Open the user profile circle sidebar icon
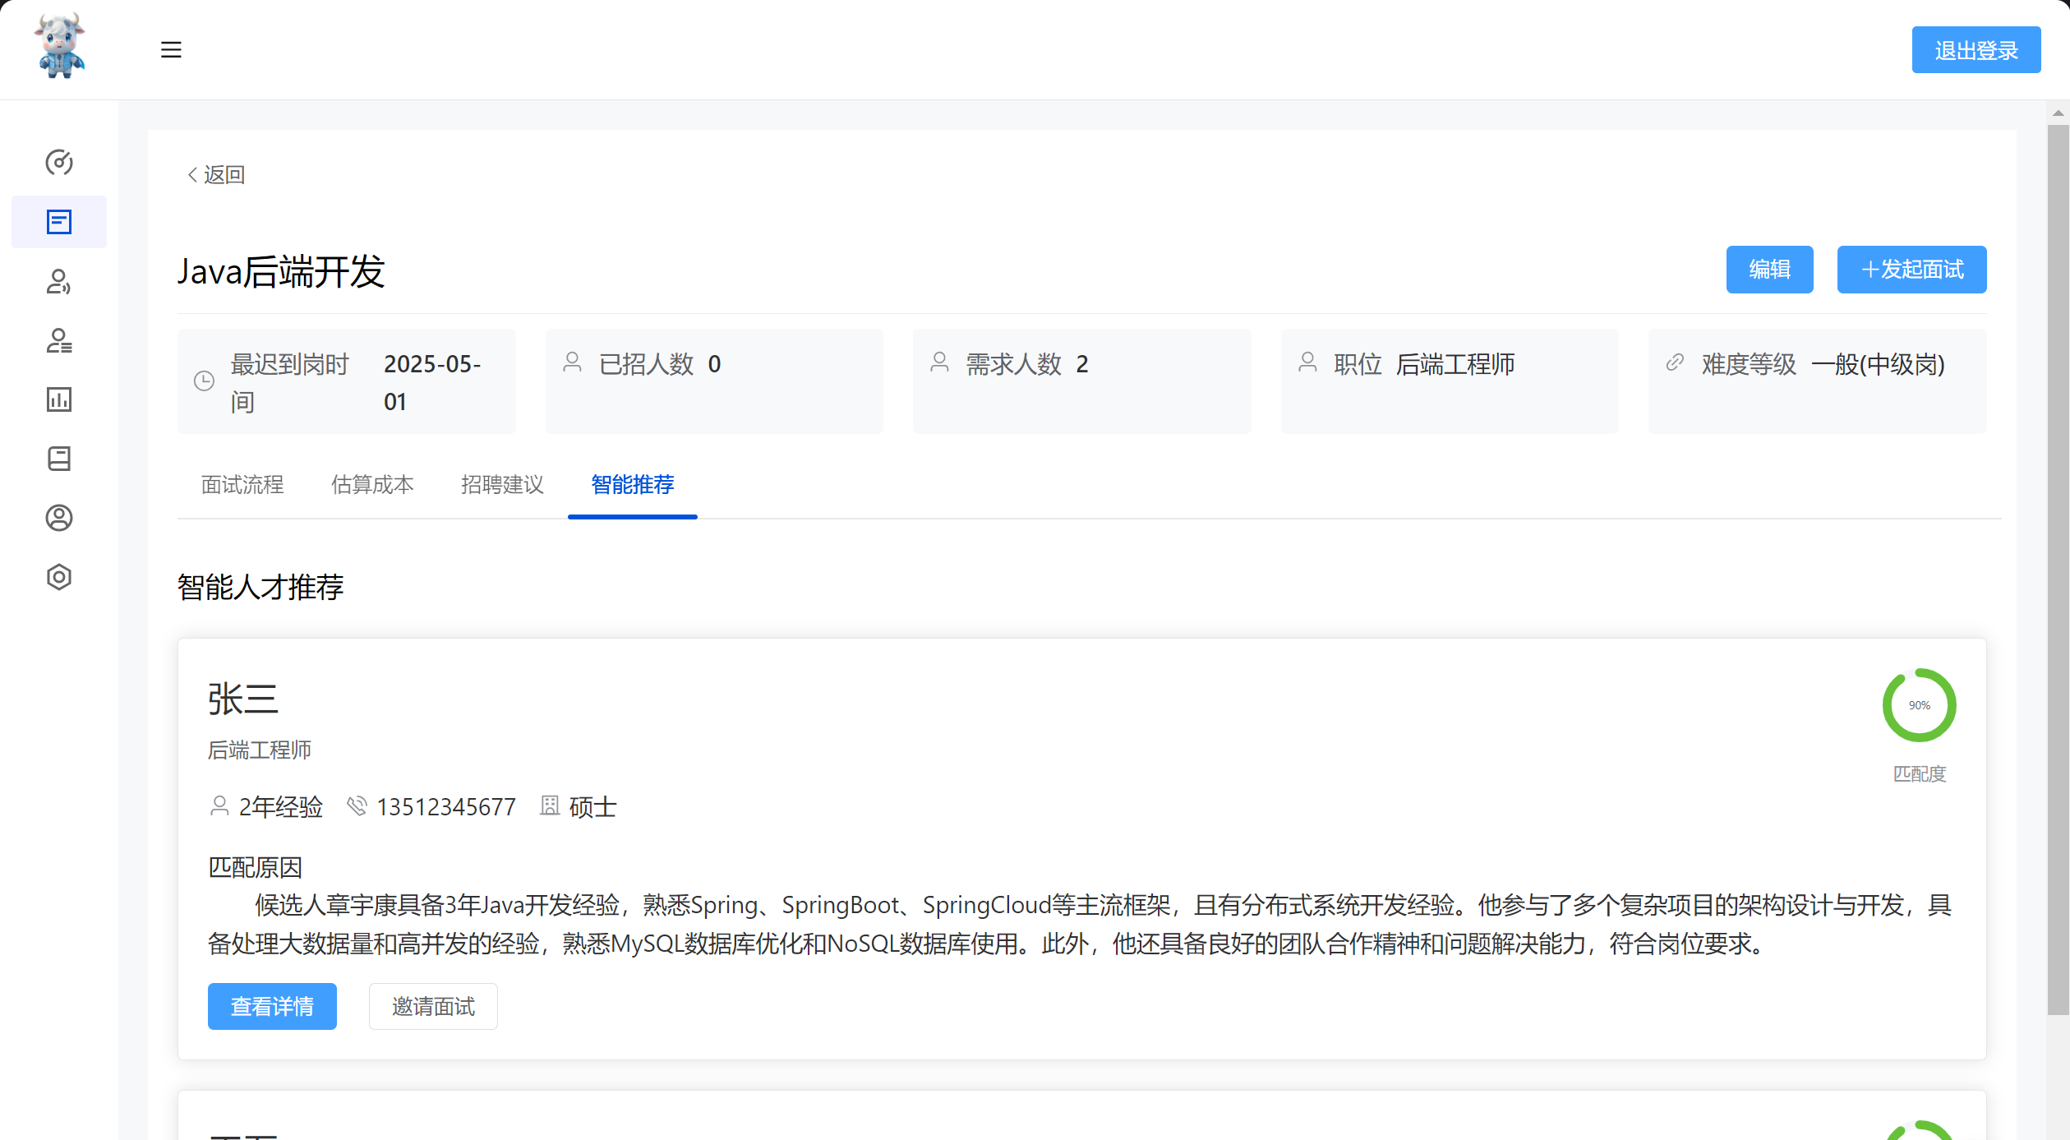 click(59, 518)
